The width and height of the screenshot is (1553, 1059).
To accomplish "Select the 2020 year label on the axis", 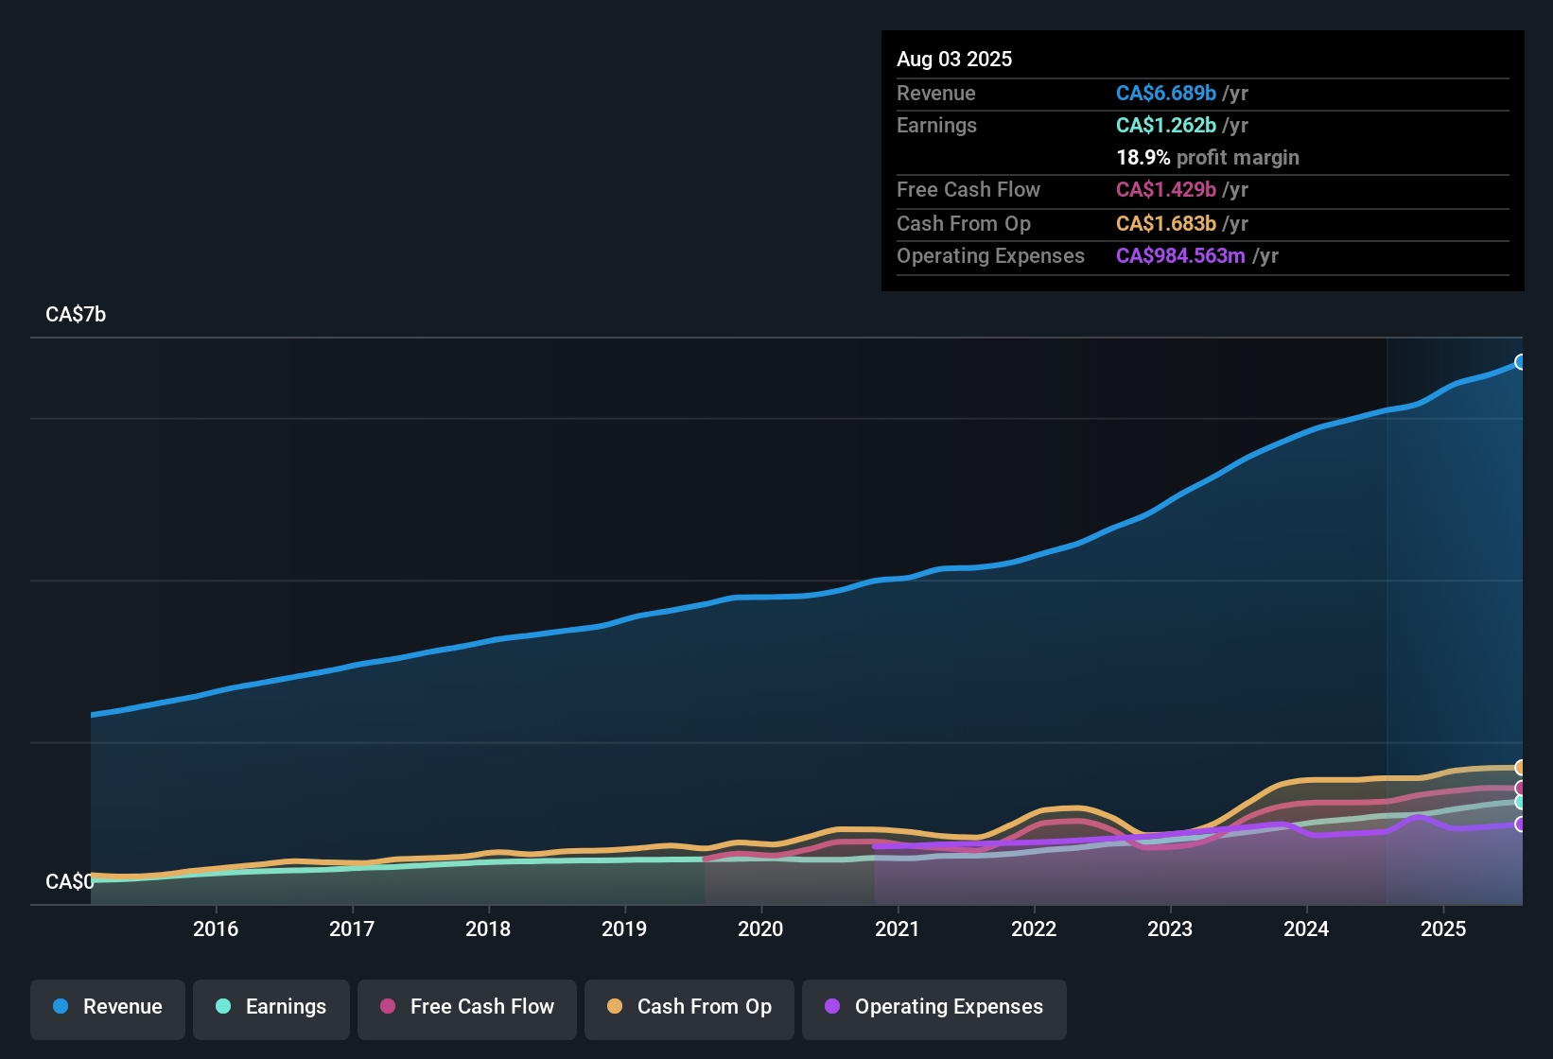I will 761,929.
